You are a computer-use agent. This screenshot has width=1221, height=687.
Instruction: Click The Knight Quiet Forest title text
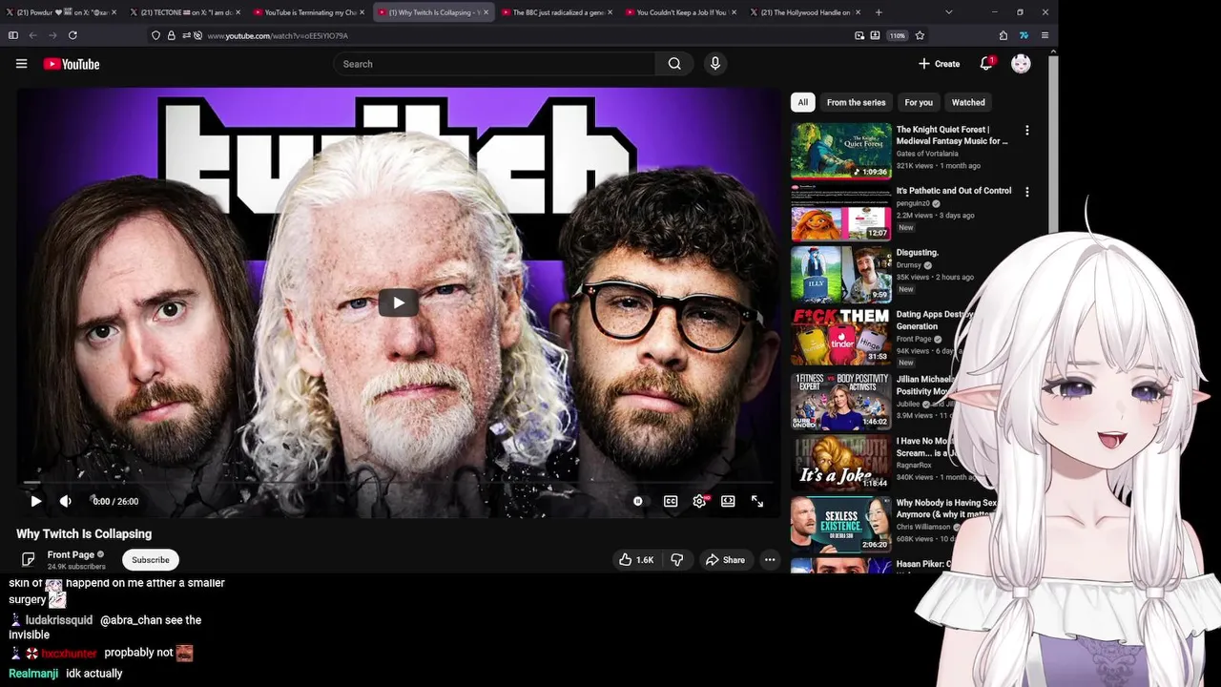pyautogui.click(x=951, y=135)
